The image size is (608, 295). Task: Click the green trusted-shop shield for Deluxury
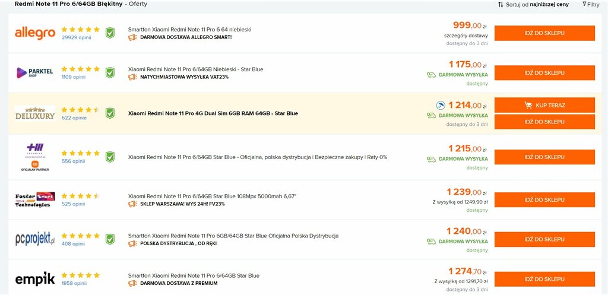[110, 113]
